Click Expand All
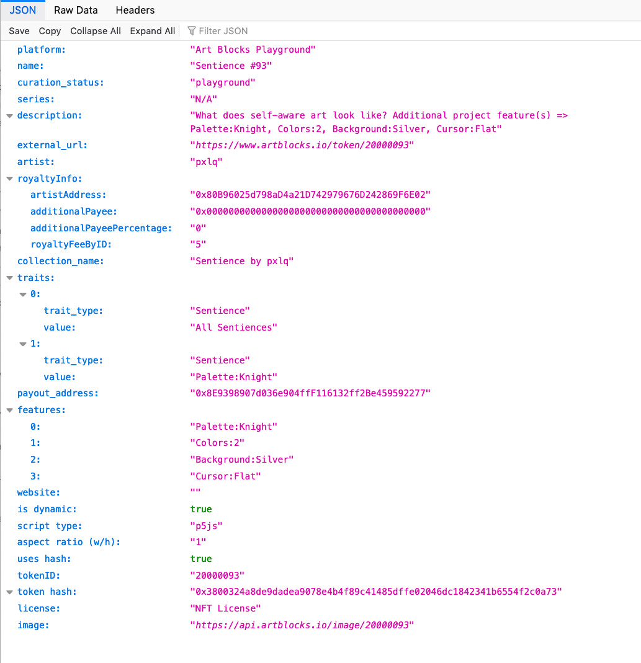Screen dimensions: 641x663 pyautogui.click(x=152, y=31)
